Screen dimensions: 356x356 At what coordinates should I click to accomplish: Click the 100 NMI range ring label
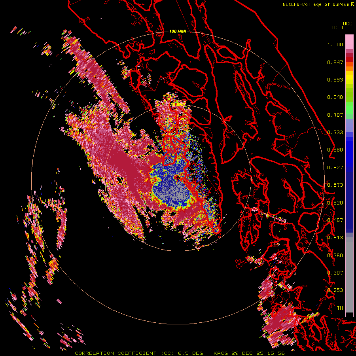coord(178,31)
